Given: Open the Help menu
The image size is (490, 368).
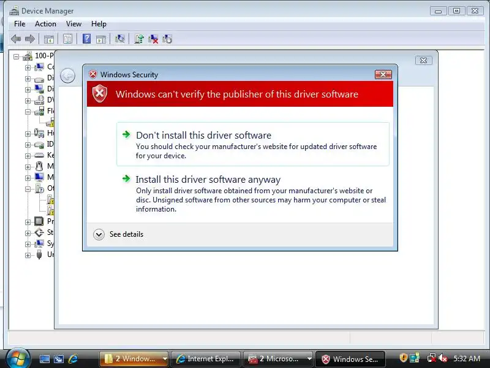Looking at the screenshot, I should pos(99,24).
